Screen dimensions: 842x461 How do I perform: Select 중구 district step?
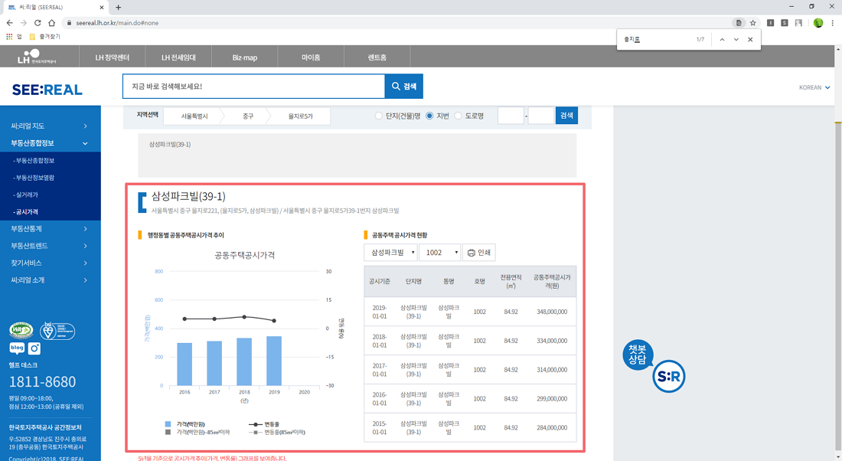coord(247,116)
